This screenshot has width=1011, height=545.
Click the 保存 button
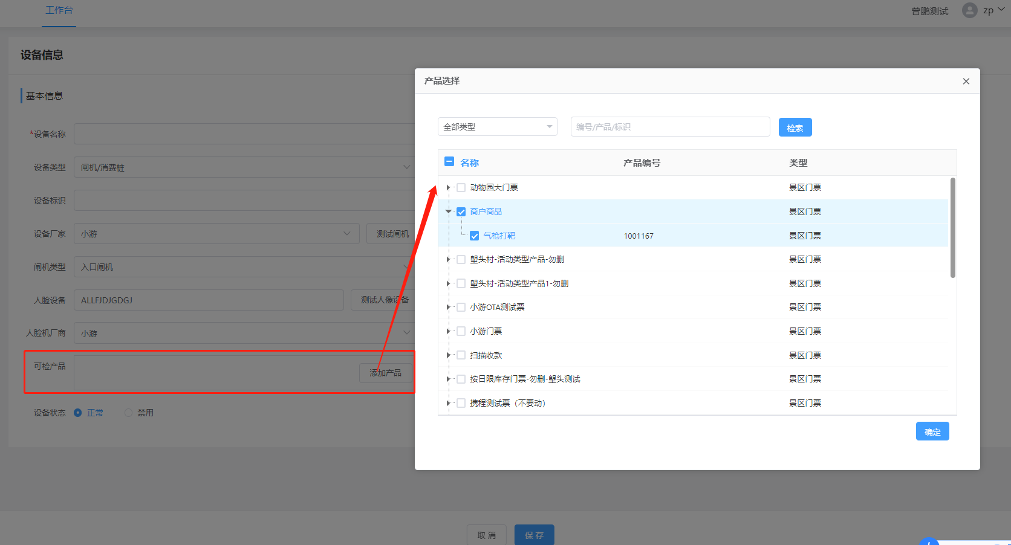click(x=534, y=535)
